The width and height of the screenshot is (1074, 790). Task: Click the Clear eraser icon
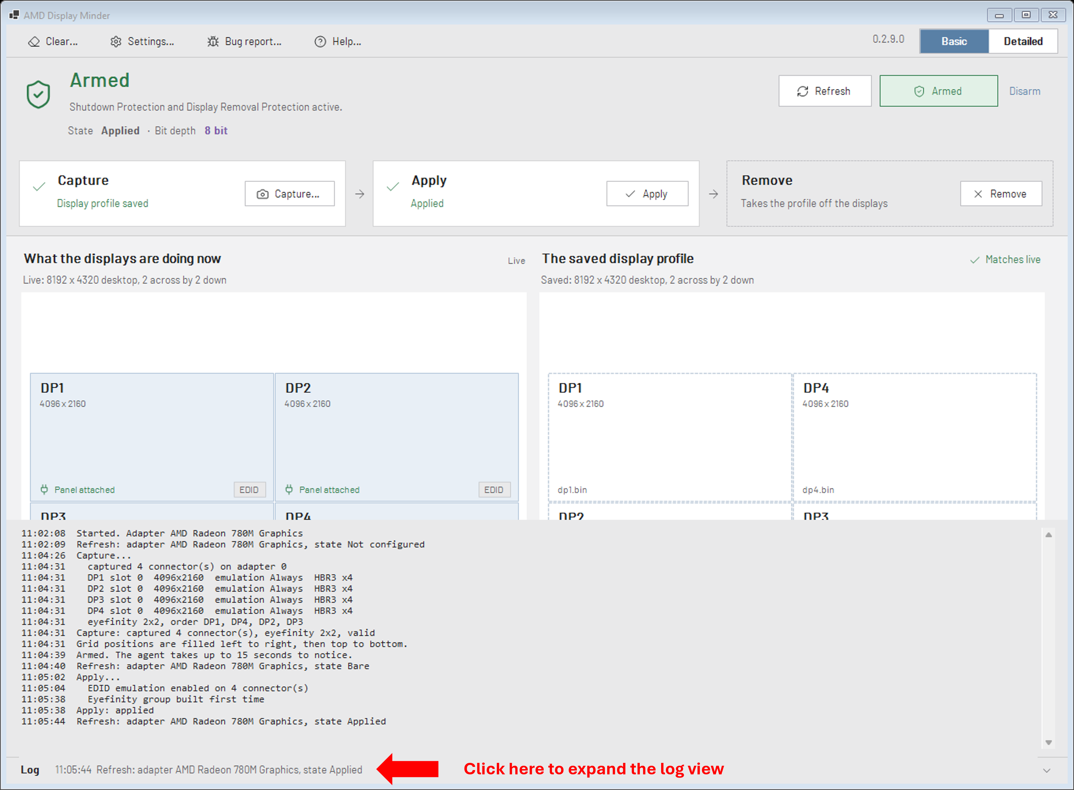(x=34, y=41)
